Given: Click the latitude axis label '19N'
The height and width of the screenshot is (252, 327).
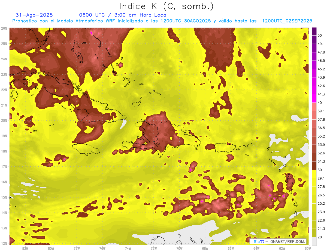Looking at the screenshot, I should pos(4,136).
